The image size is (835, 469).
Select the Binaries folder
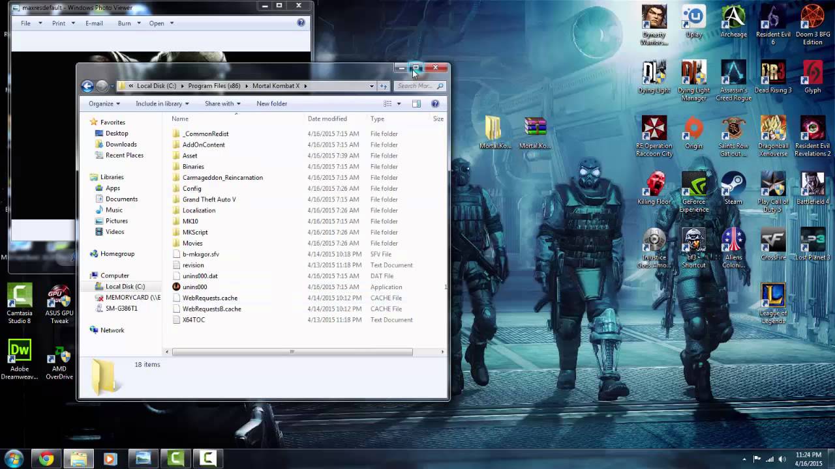tap(193, 166)
